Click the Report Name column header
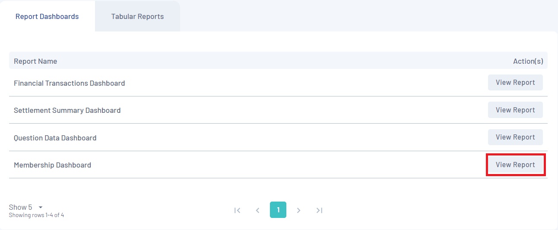 pyautogui.click(x=35, y=61)
